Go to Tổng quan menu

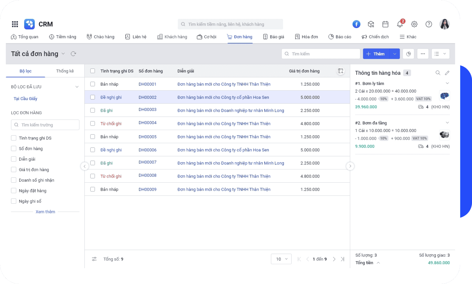(x=25, y=37)
